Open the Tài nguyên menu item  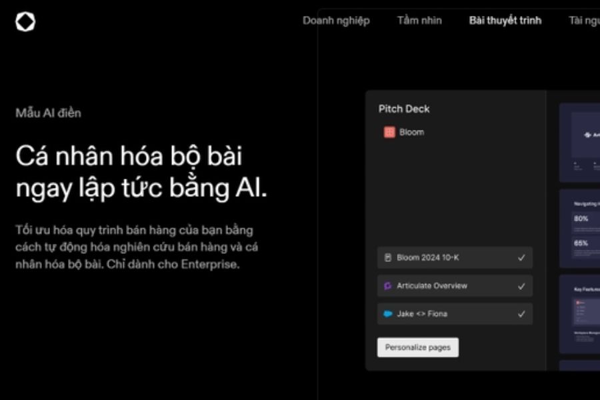click(x=583, y=20)
